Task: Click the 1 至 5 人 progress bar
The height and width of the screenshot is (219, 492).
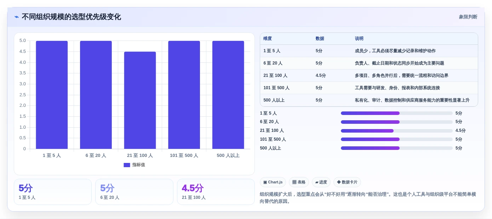Action: 397,113
